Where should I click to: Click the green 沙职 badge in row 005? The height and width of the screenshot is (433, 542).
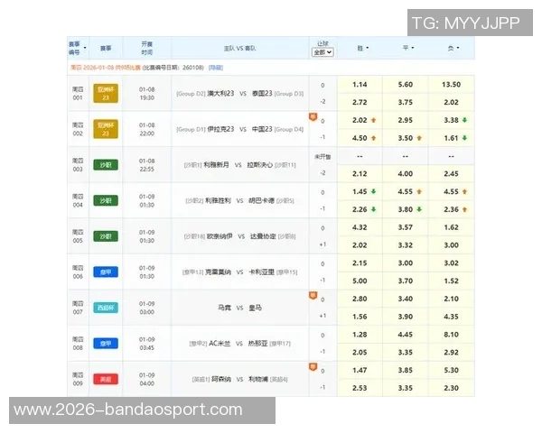pos(106,236)
